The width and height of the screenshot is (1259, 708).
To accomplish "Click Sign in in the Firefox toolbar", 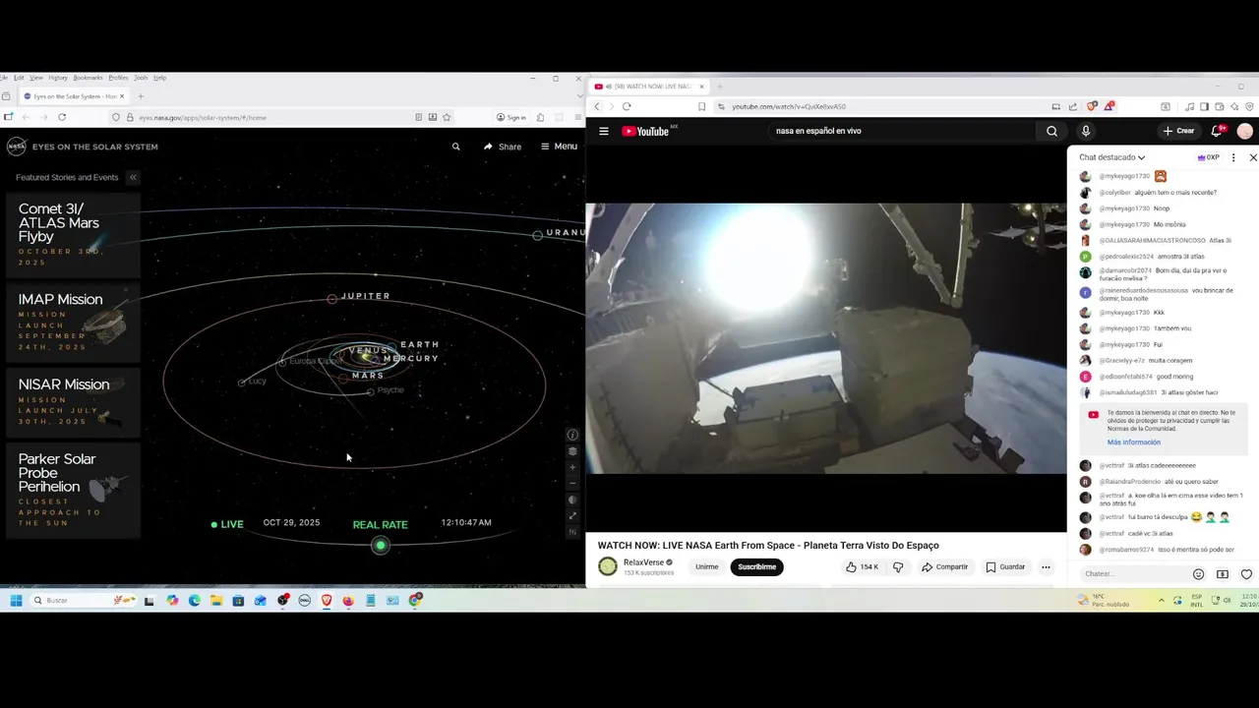I will click(x=510, y=117).
